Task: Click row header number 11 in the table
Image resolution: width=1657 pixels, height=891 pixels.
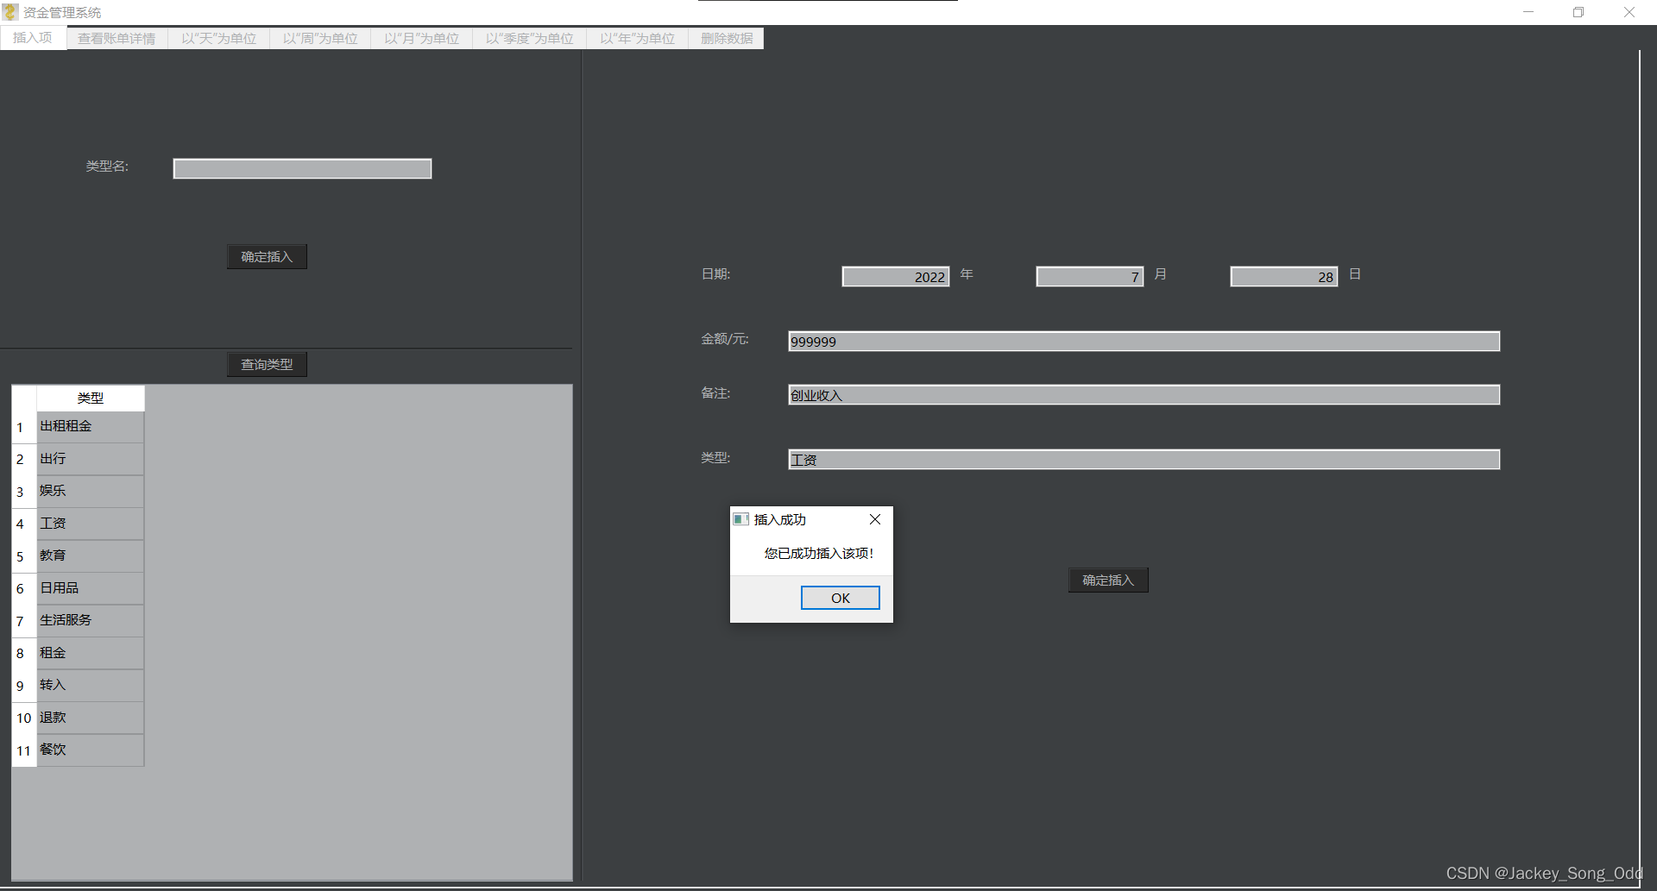Action: tap(24, 750)
